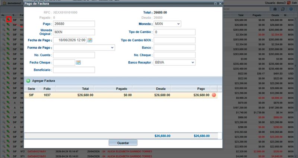
Task: Click the Fecha de Pago date field
Action: coord(70,40)
